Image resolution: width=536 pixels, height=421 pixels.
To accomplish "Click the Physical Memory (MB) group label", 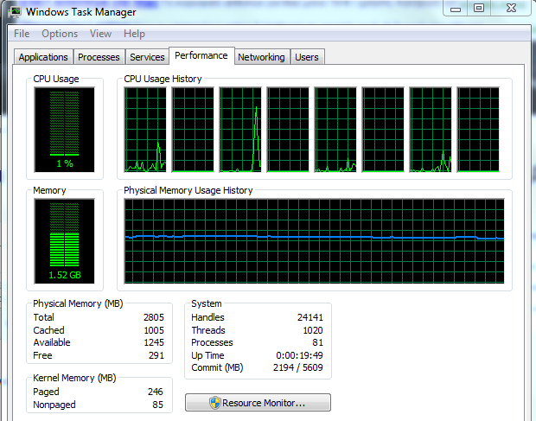I will pyautogui.click(x=78, y=303).
